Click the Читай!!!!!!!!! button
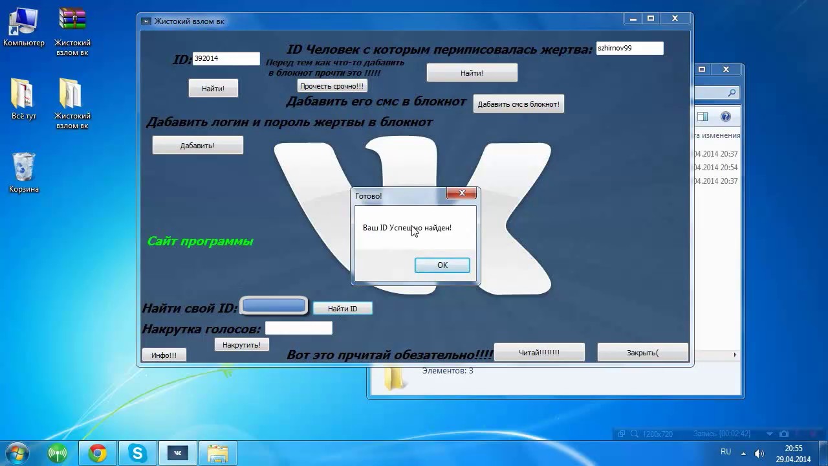The width and height of the screenshot is (828, 466). point(539,353)
